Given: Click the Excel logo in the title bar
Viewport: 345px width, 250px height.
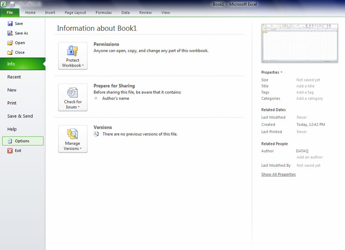Looking at the screenshot, I should tap(3, 4).
